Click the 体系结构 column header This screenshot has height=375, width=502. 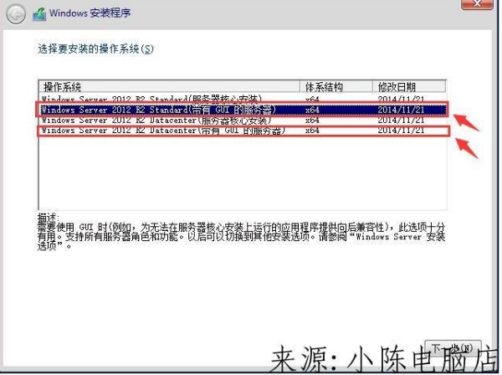(x=336, y=87)
